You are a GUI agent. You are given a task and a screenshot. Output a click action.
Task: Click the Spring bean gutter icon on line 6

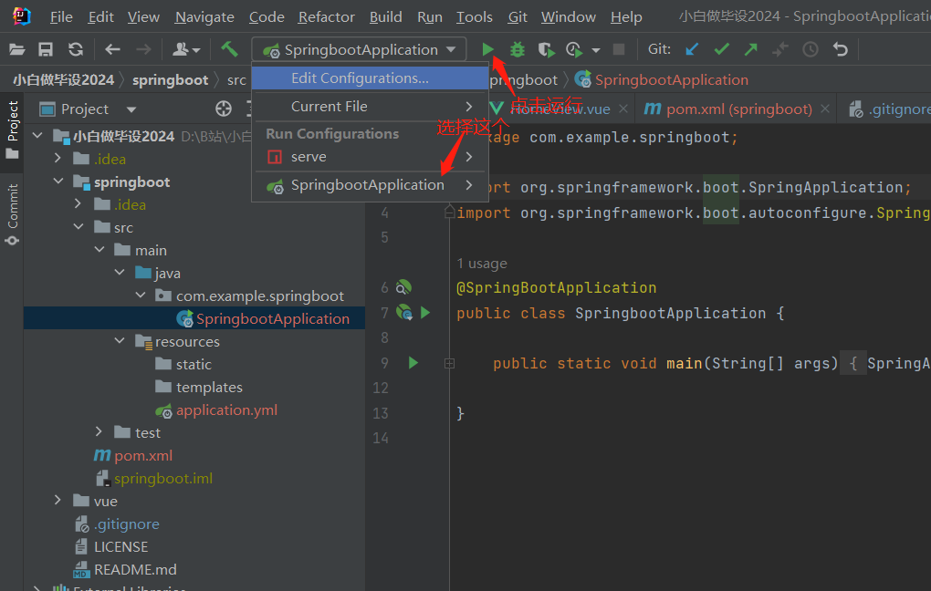coord(403,287)
